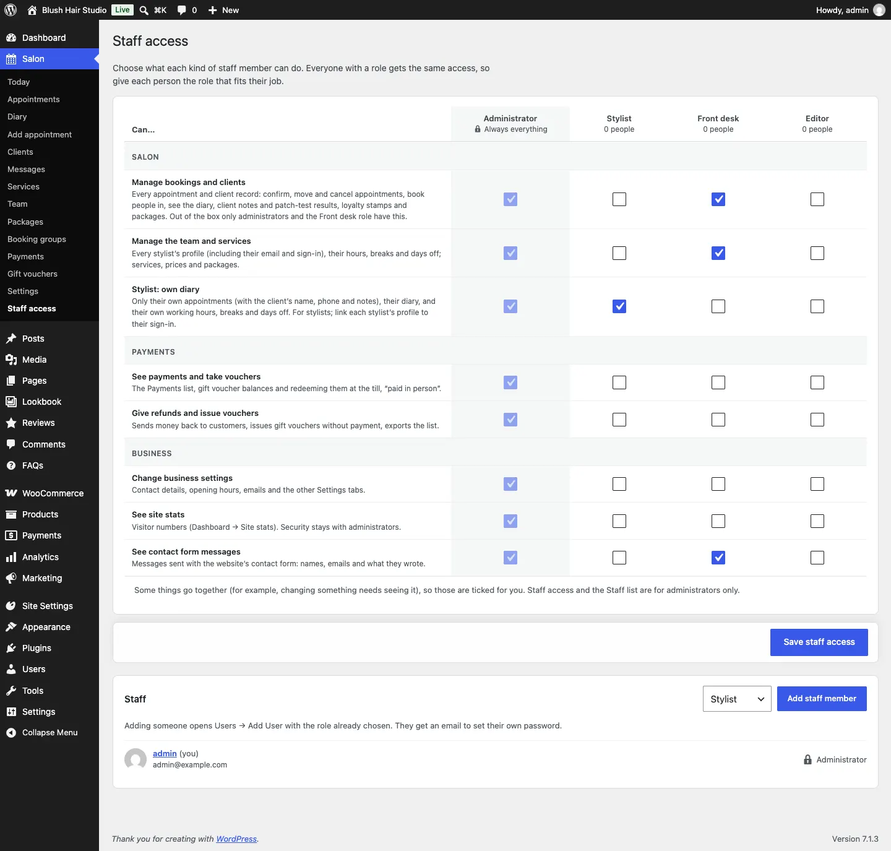
Task: Click the Reviews star icon
Action: click(11, 423)
